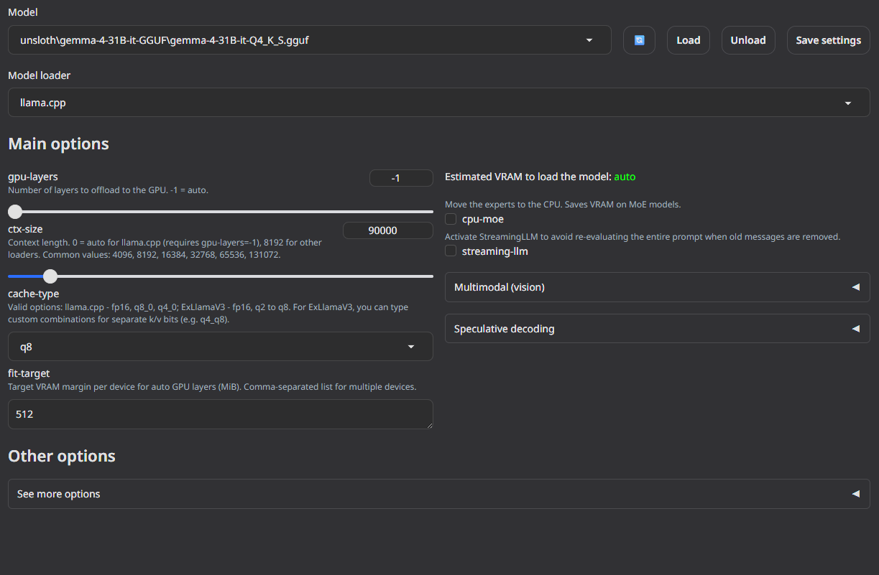Expand the Multimodal (vision) section
The image size is (879, 575).
pyautogui.click(x=658, y=287)
